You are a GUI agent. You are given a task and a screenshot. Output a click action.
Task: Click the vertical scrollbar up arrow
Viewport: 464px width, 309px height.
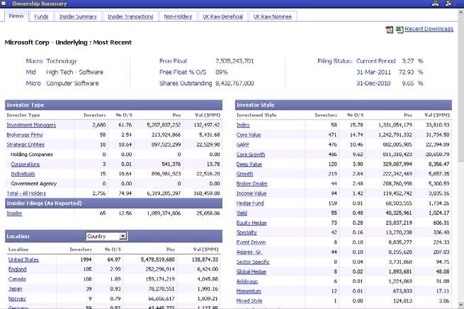pyautogui.click(x=460, y=13)
